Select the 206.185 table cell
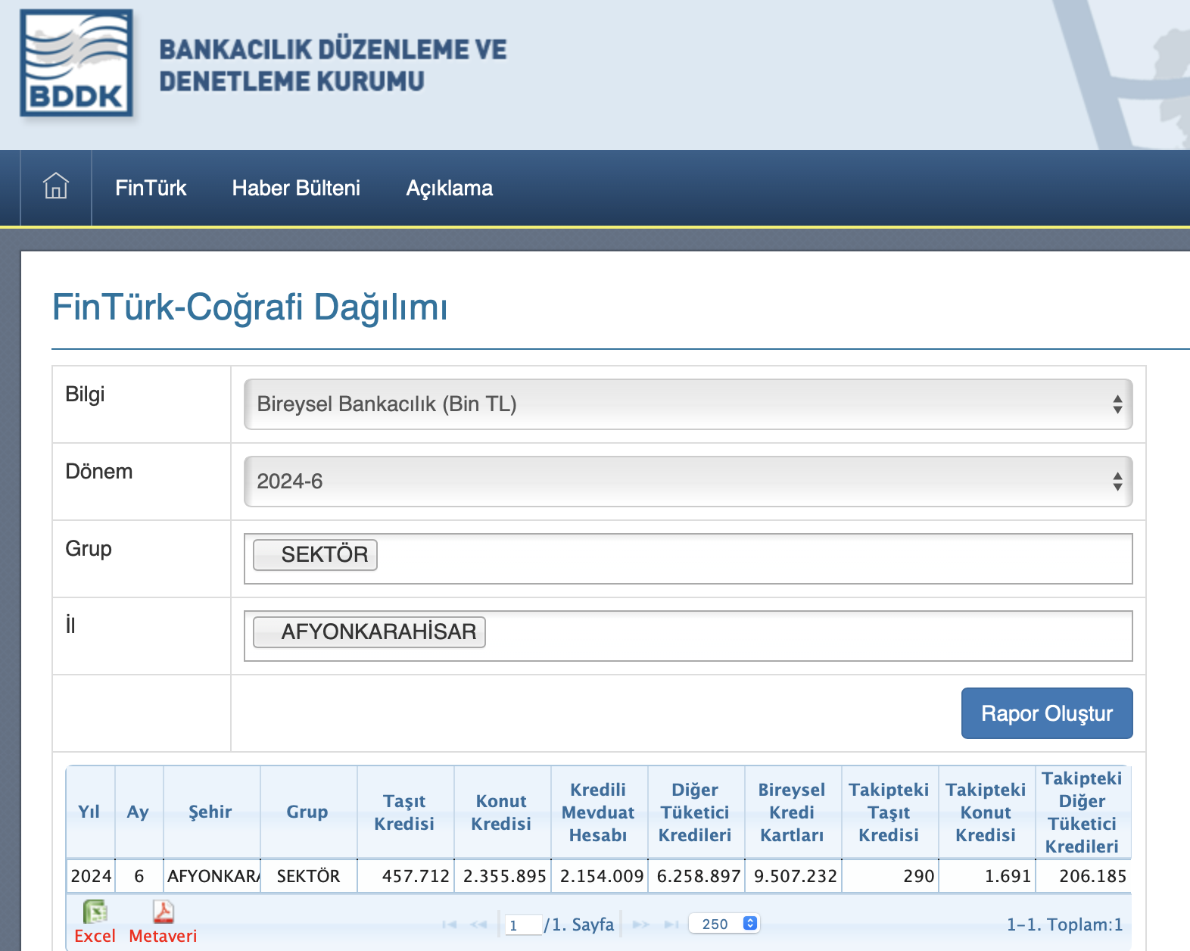Image resolution: width=1190 pixels, height=951 pixels. click(x=1083, y=876)
